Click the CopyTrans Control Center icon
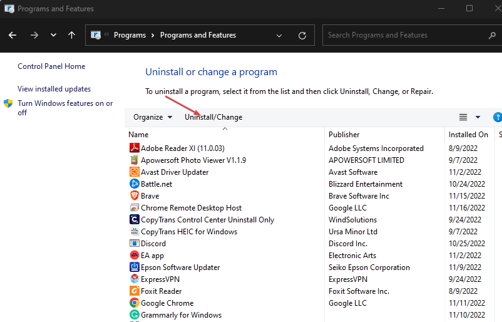 coord(134,219)
